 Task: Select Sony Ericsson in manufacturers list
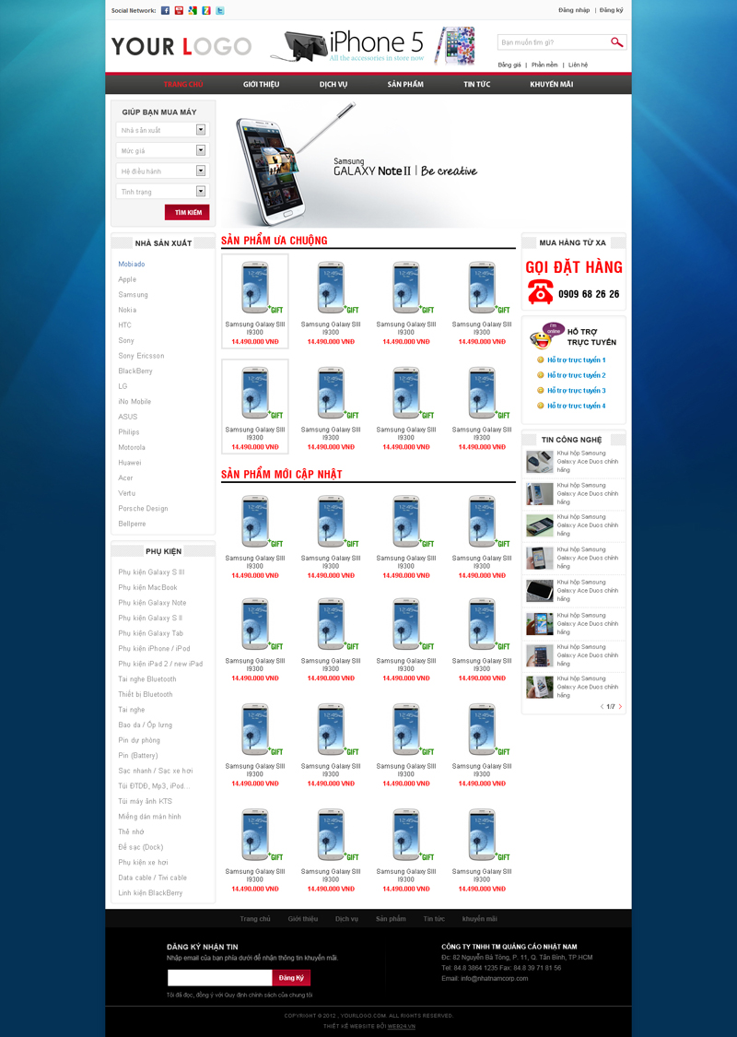coord(141,356)
